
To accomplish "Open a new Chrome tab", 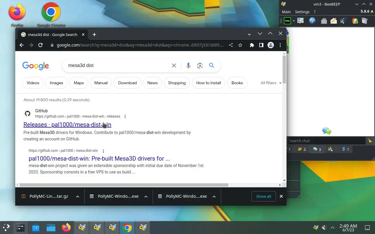I will coord(94,35).
